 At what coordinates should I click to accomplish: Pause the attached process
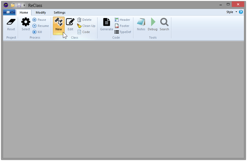tap(39, 20)
